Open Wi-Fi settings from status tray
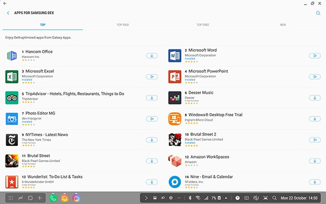This screenshot has width=326, height=204. point(198,198)
